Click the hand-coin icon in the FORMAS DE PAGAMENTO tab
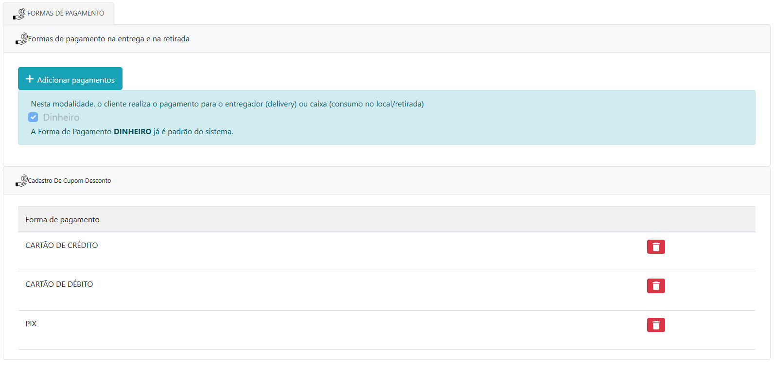 [x=19, y=14]
